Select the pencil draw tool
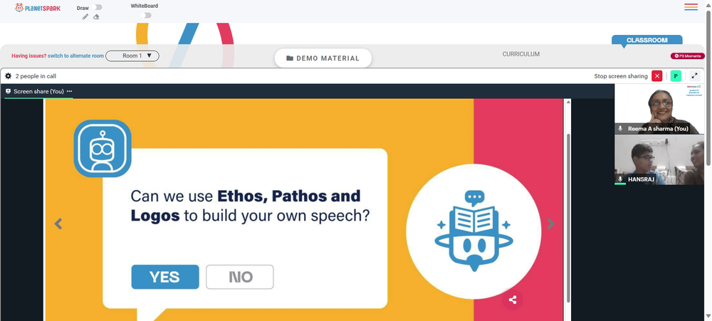Screen dimensions: 712x321 pyautogui.click(x=85, y=17)
